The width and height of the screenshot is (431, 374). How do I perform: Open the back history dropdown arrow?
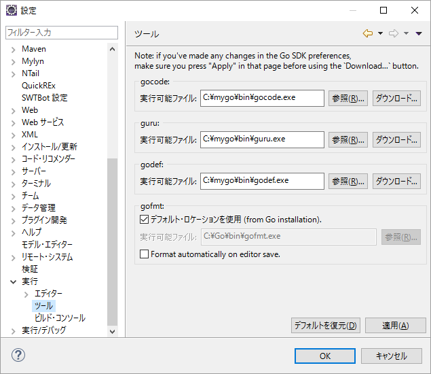point(380,33)
